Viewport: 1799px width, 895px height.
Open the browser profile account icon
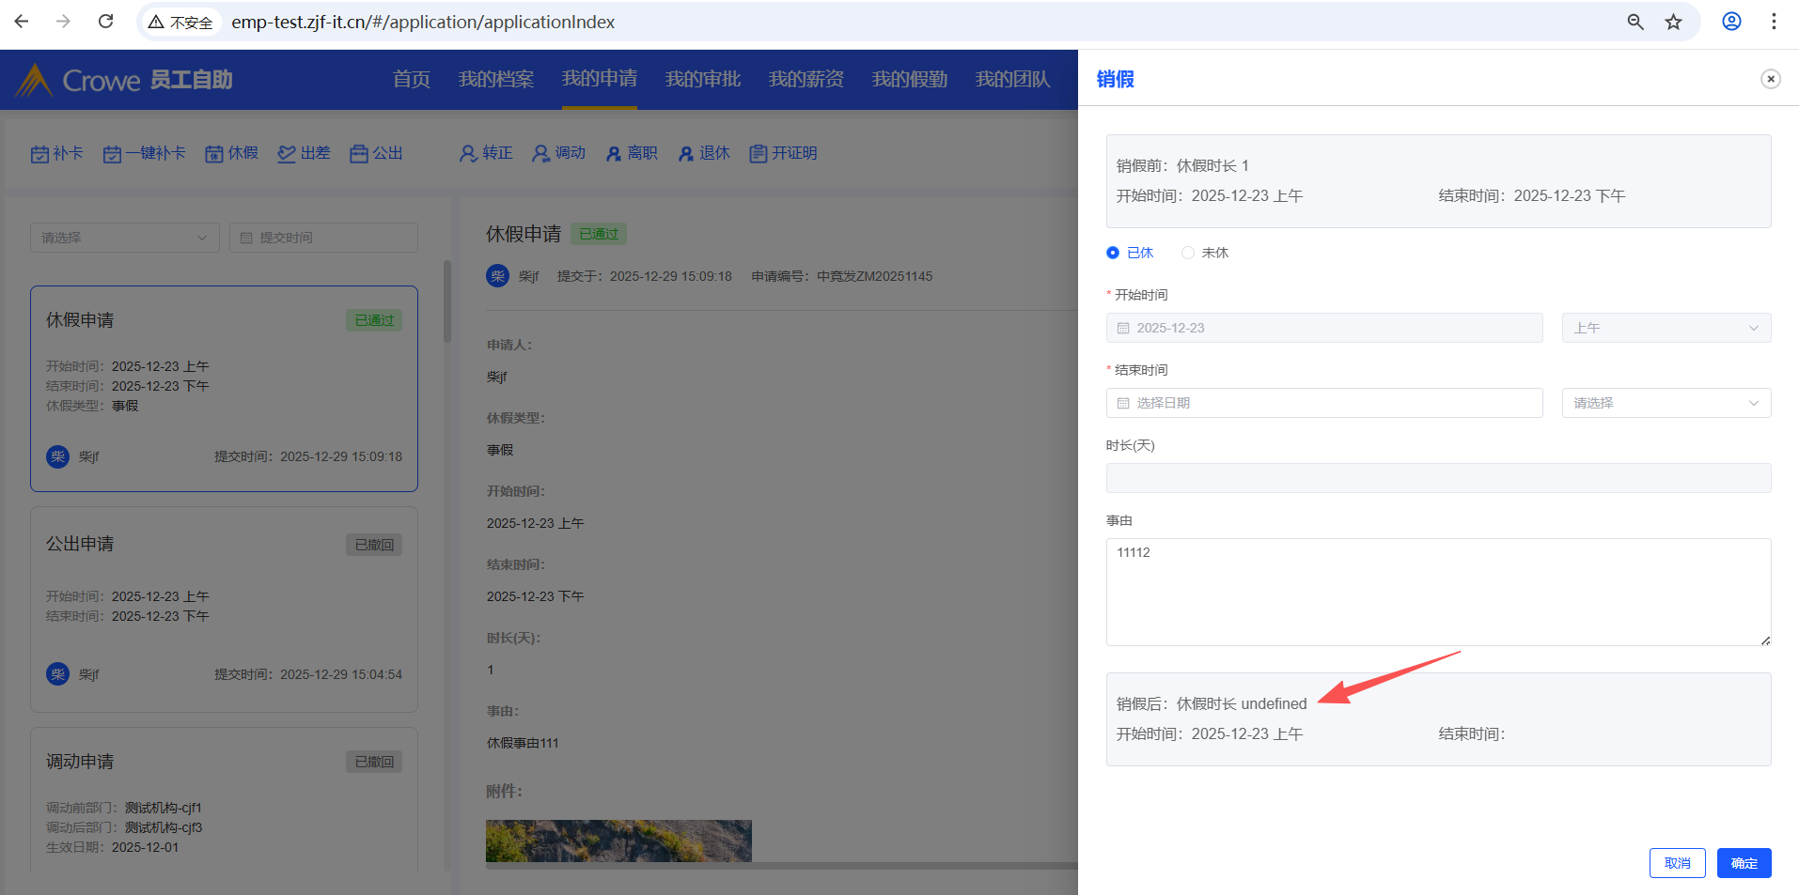tap(1731, 22)
